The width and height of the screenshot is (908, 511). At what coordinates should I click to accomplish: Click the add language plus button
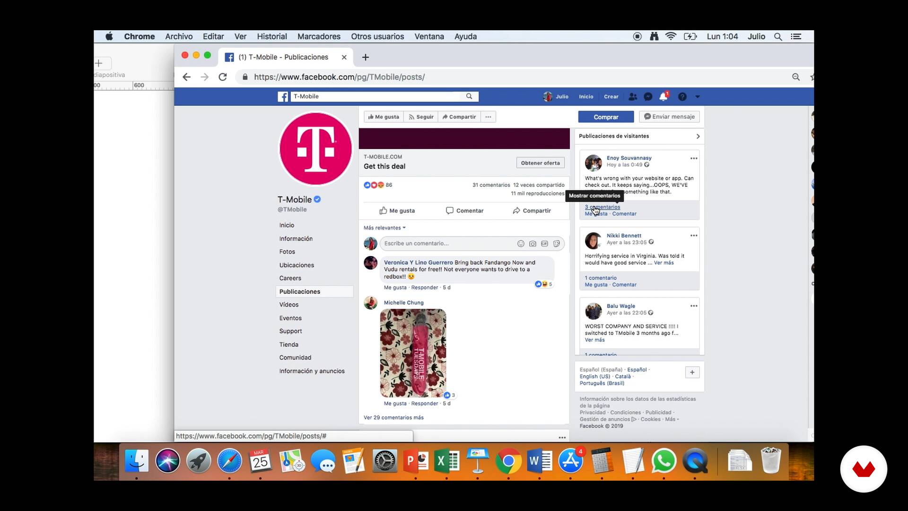(692, 372)
